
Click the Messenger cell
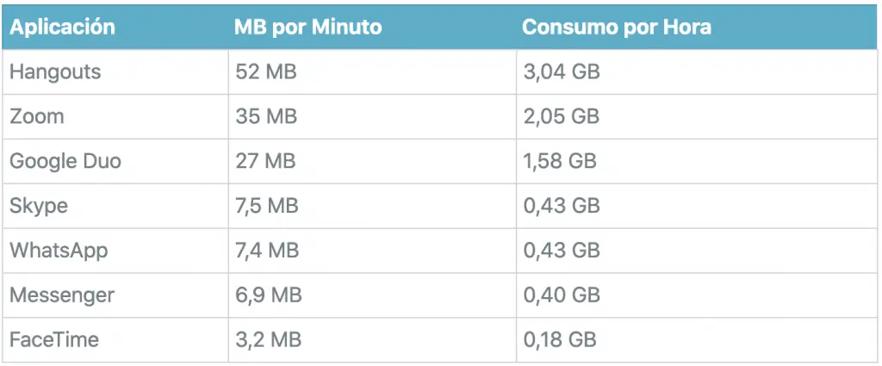(x=62, y=295)
